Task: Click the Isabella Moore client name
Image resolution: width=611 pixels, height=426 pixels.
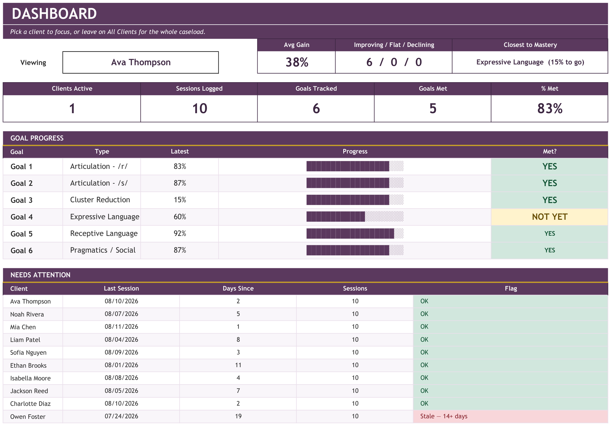Action: (30, 378)
